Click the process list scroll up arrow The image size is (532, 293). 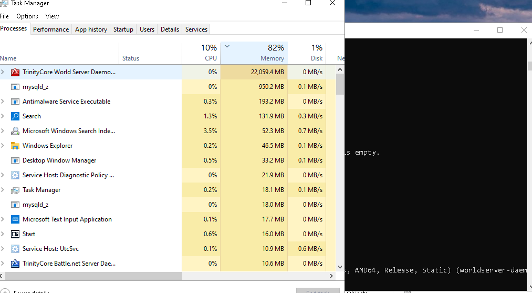coord(340,69)
